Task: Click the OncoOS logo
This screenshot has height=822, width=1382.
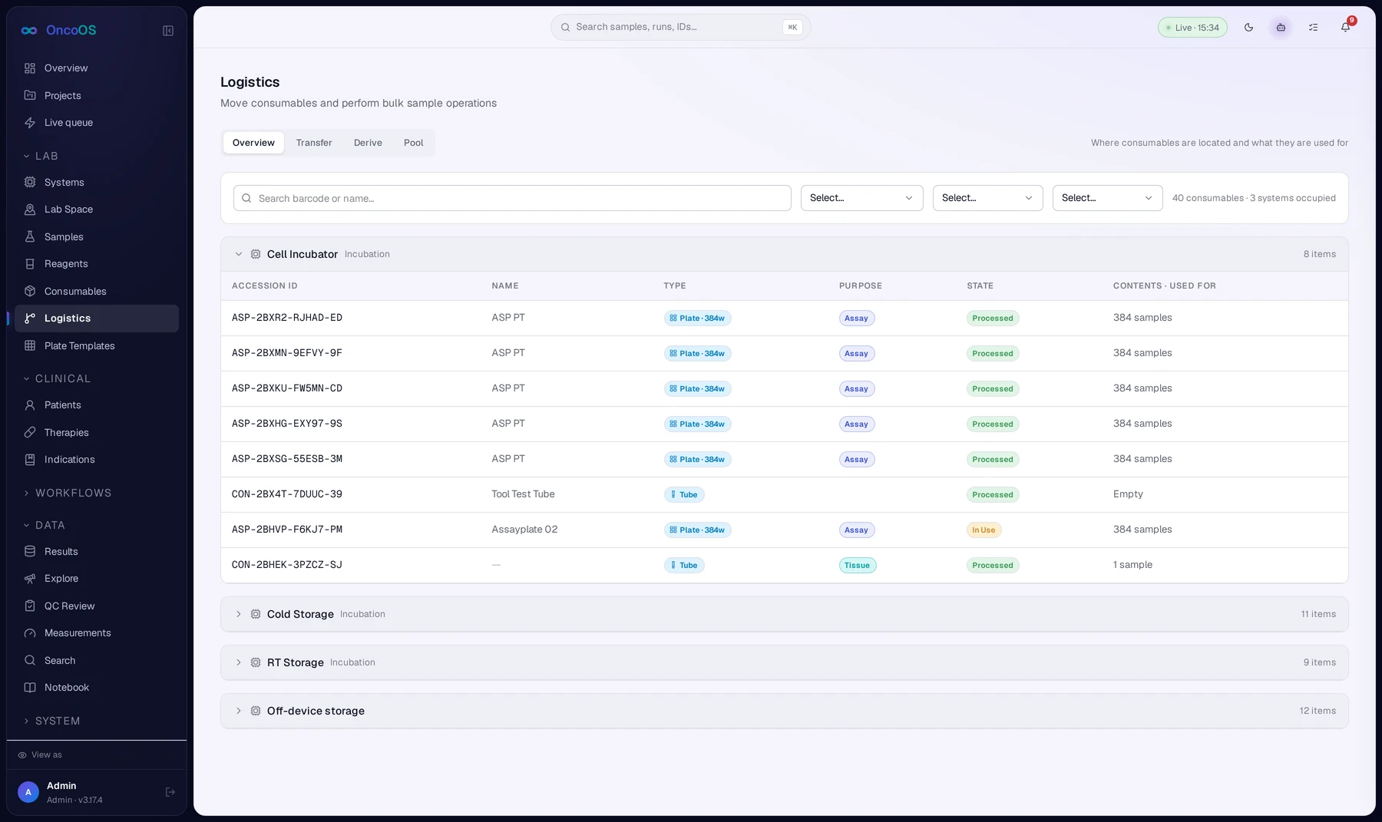Action: point(59,31)
